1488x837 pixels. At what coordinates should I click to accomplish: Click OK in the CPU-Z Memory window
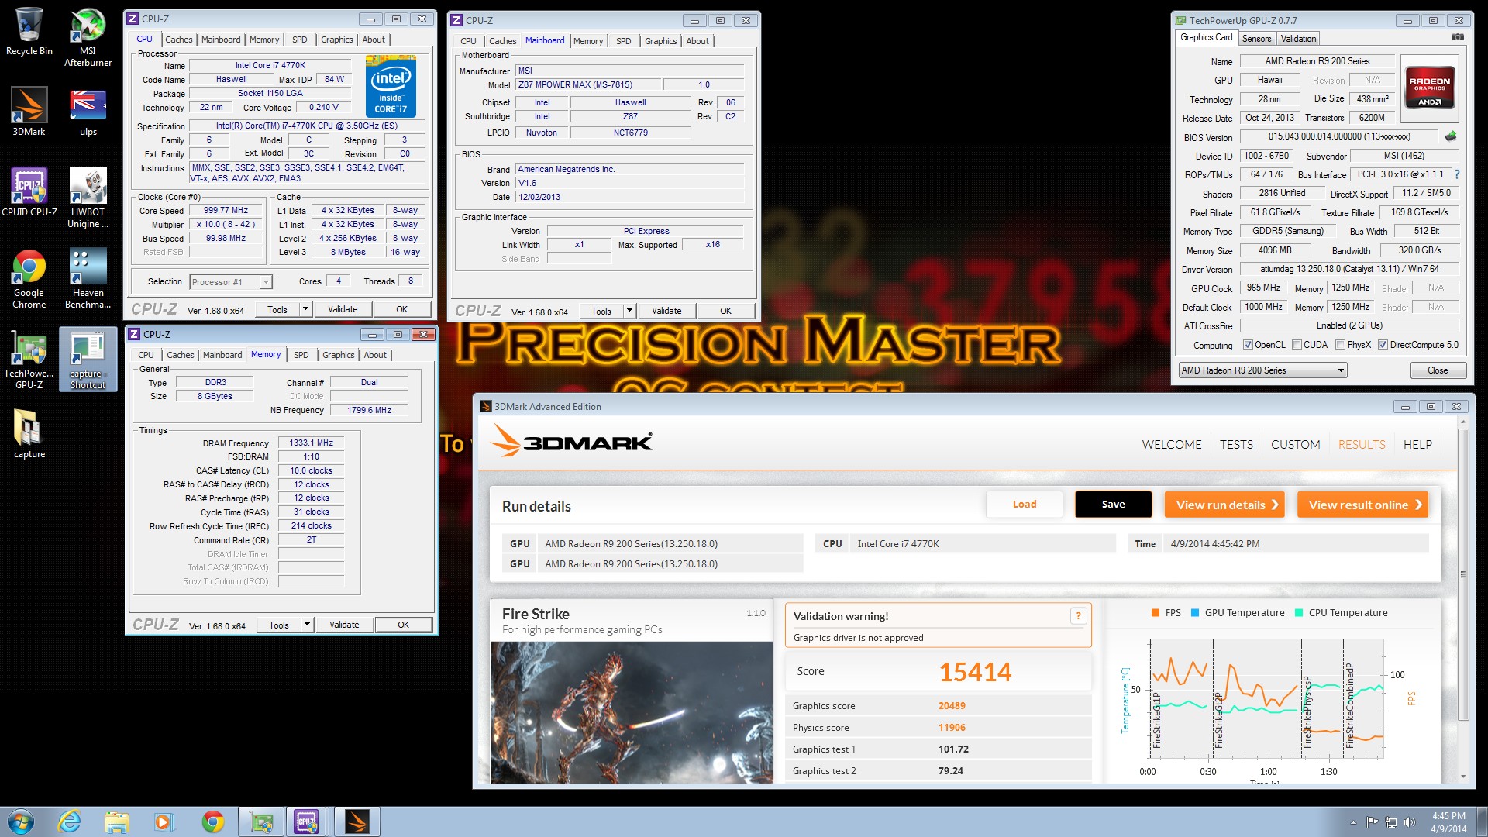pyautogui.click(x=403, y=625)
